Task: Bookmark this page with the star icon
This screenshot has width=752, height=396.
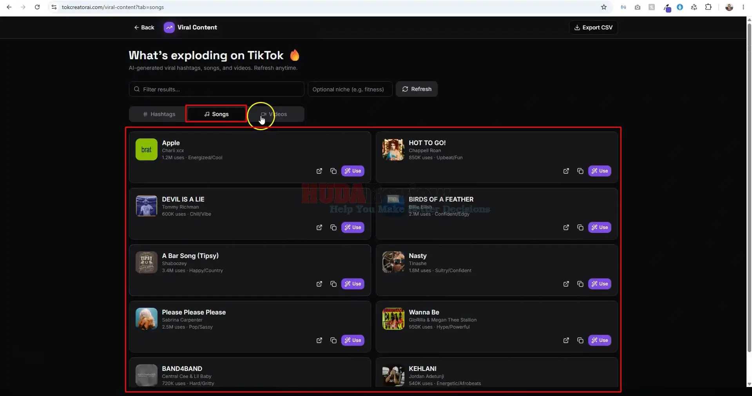Action: 604,7
